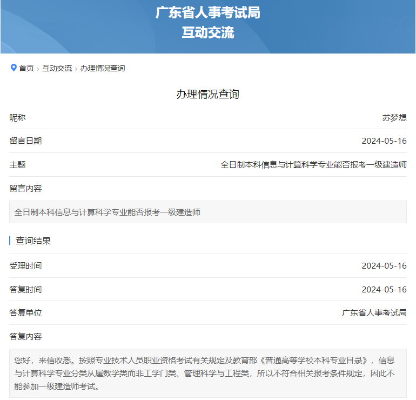Click the centered 办理情况查询 page heading
The width and height of the screenshot is (416, 400).
coord(208,94)
